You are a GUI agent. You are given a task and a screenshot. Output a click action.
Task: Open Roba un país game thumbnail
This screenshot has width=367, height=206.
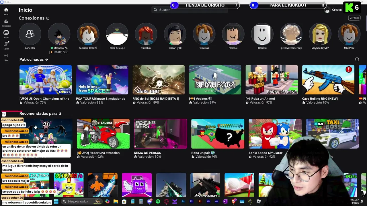218,134
